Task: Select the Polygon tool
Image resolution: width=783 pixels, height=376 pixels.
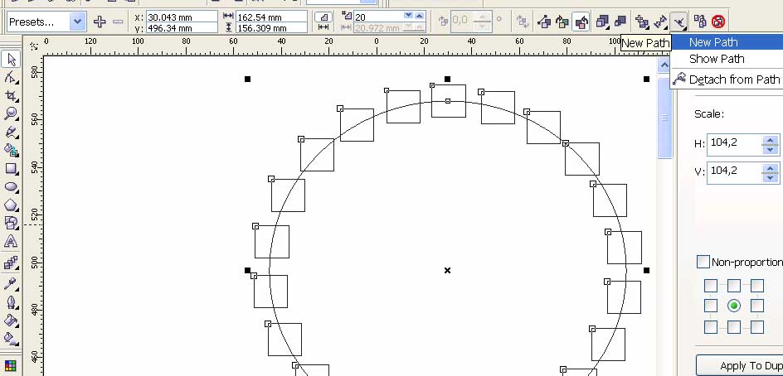Action: [x=11, y=205]
